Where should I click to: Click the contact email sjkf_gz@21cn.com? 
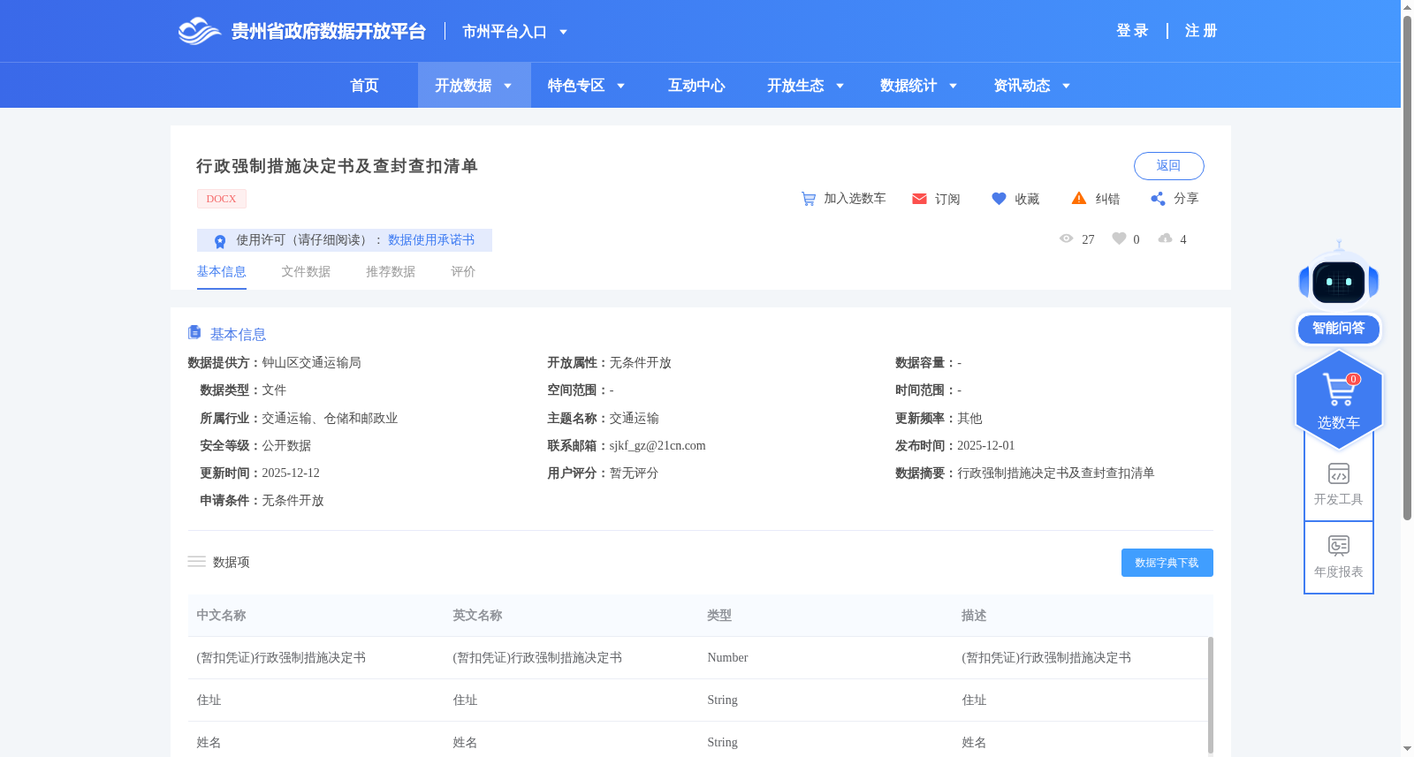[658, 446]
